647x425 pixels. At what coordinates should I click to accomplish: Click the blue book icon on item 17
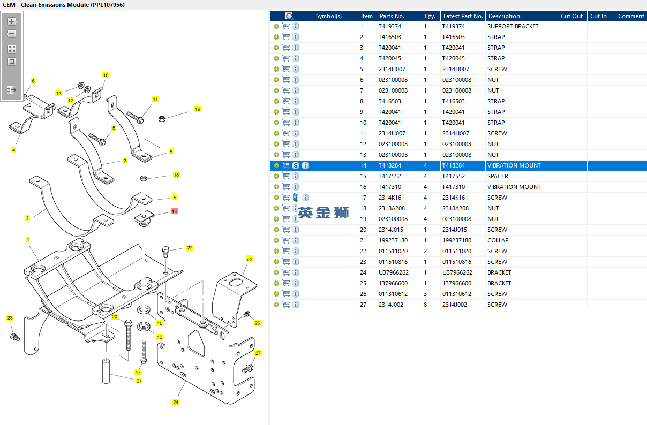(x=296, y=198)
